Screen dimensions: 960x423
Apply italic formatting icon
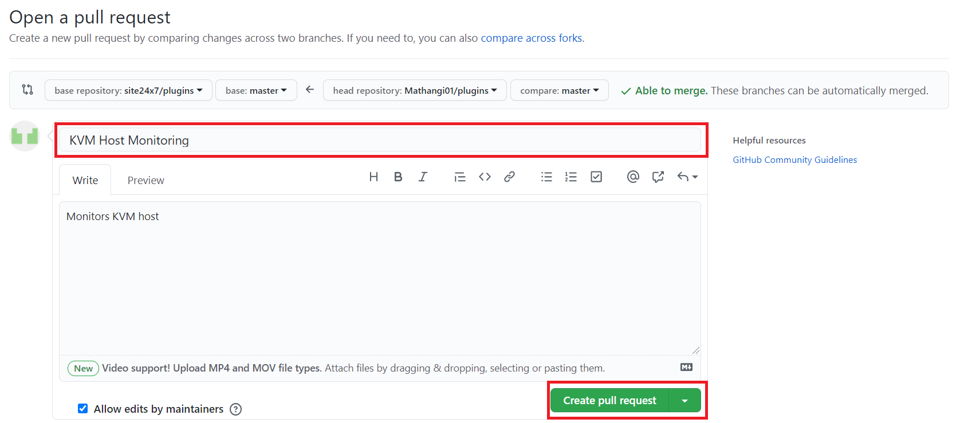pyautogui.click(x=423, y=177)
